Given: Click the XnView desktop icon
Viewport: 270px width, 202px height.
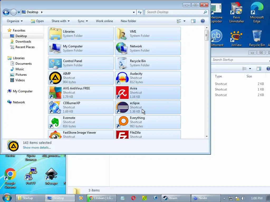Looking at the screenshot, I should pos(236,39).
